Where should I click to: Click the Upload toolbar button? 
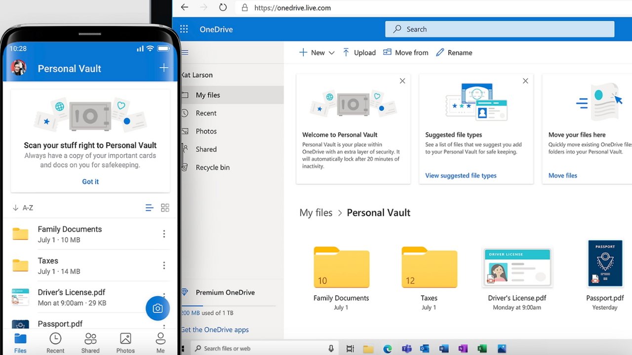click(x=359, y=53)
